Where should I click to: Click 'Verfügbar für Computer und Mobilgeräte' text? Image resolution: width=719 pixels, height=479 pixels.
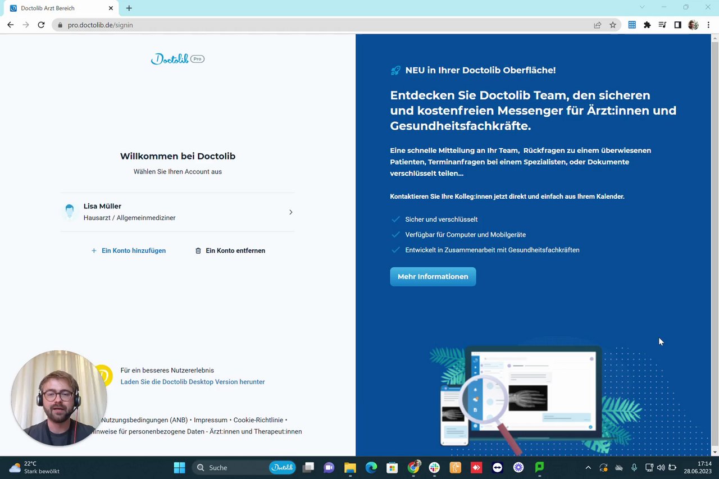coord(466,235)
